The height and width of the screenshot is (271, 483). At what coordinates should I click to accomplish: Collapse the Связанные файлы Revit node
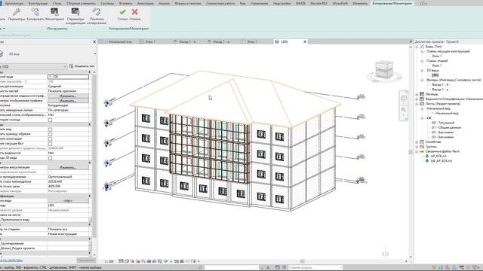pyautogui.click(x=417, y=151)
